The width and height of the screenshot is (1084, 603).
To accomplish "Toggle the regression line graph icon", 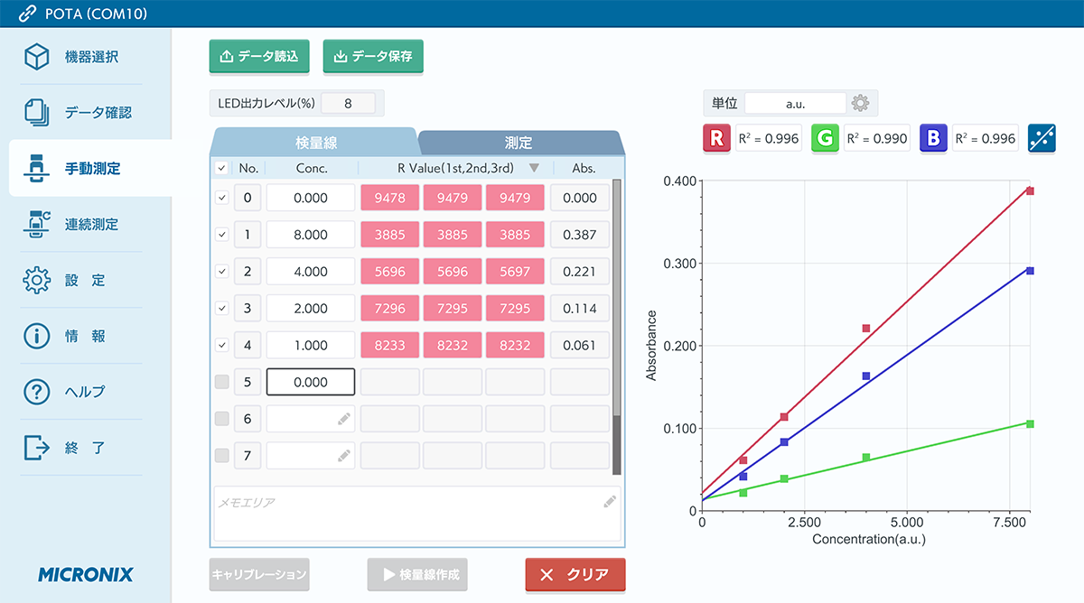I will [1042, 138].
